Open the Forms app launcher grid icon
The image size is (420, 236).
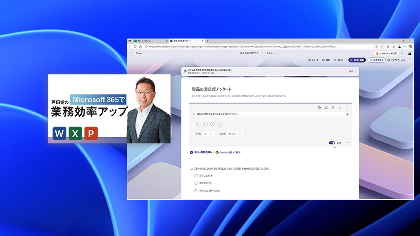131,53
